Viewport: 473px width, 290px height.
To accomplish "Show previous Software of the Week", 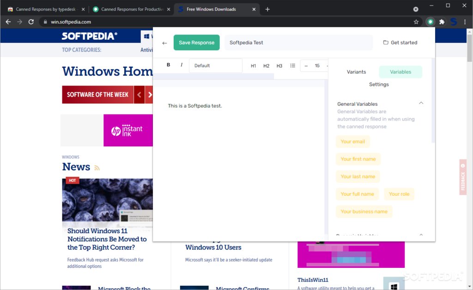I will pos(139,95).
